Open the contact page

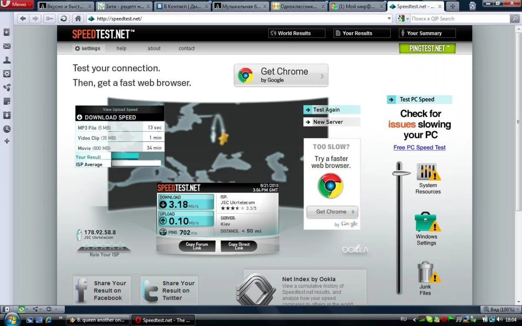coord(187,49)
